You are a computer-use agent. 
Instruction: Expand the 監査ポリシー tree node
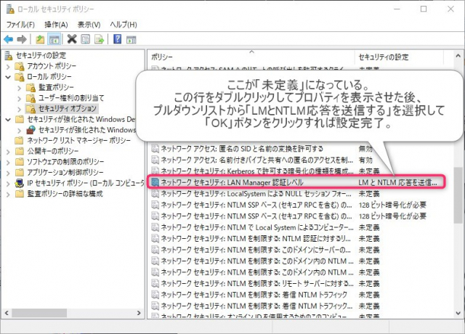(20, 88)
